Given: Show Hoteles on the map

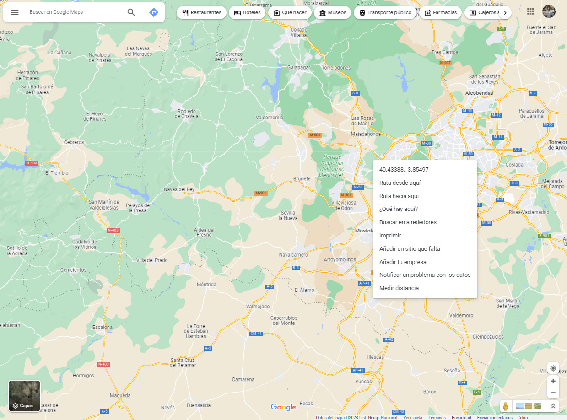Looking at the screenshot, I should pyautogui.click(x=247, y=12).
